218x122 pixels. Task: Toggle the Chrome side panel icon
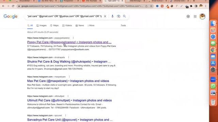pos(196,6)
